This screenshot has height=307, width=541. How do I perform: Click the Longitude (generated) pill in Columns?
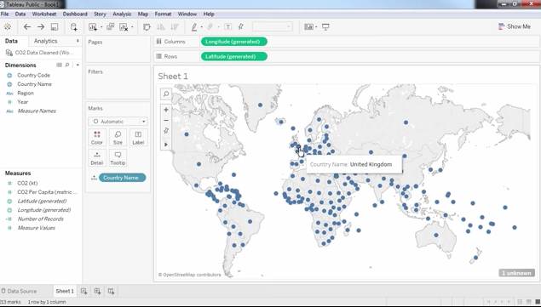234,42
